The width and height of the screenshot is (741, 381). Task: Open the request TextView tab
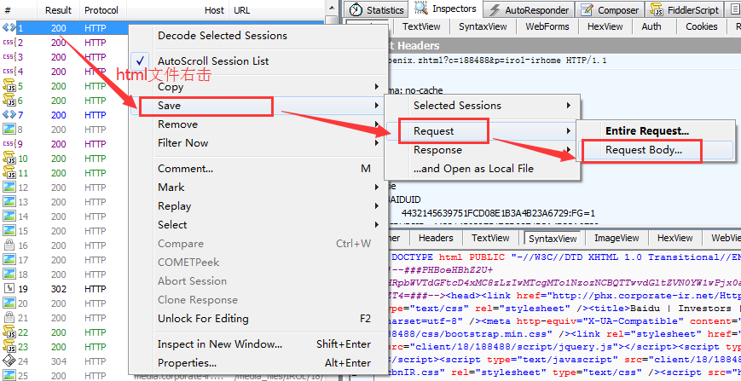(x=420, y=27)
